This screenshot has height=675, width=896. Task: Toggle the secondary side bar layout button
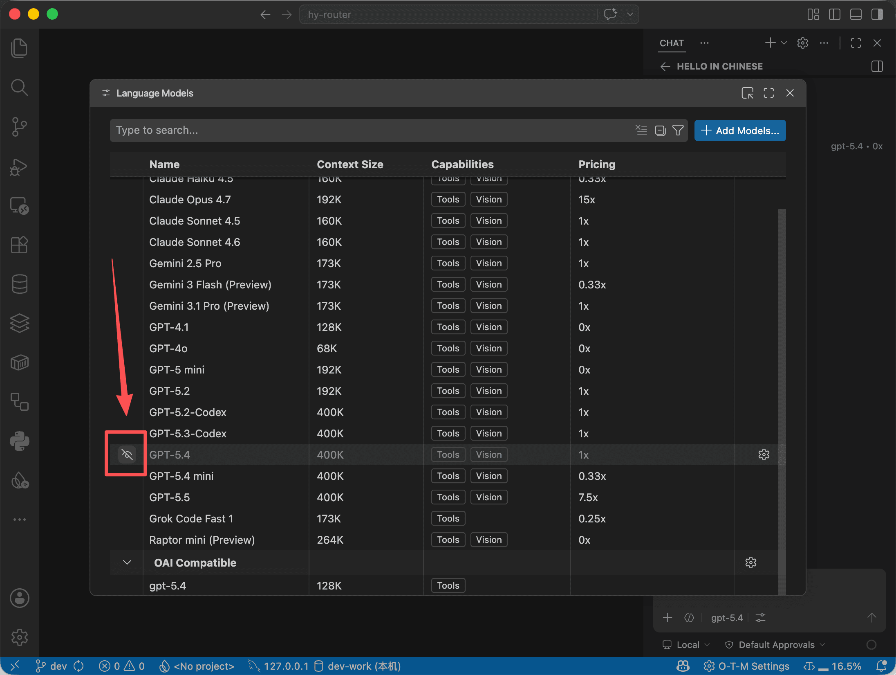877,15
